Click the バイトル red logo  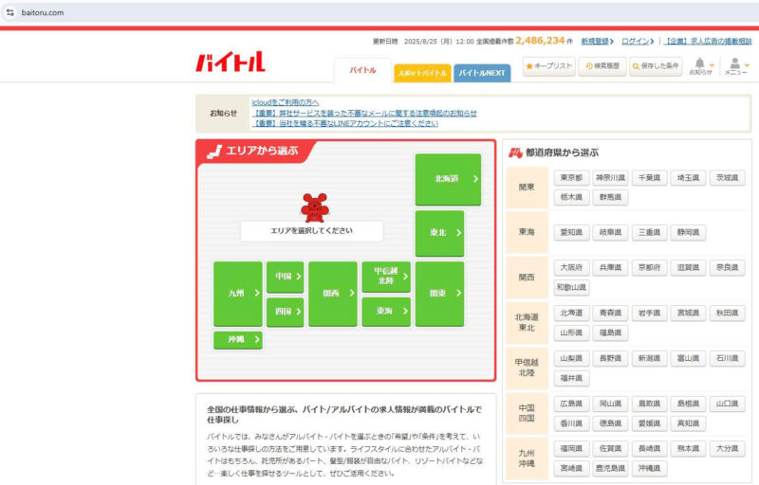(231, 62)
